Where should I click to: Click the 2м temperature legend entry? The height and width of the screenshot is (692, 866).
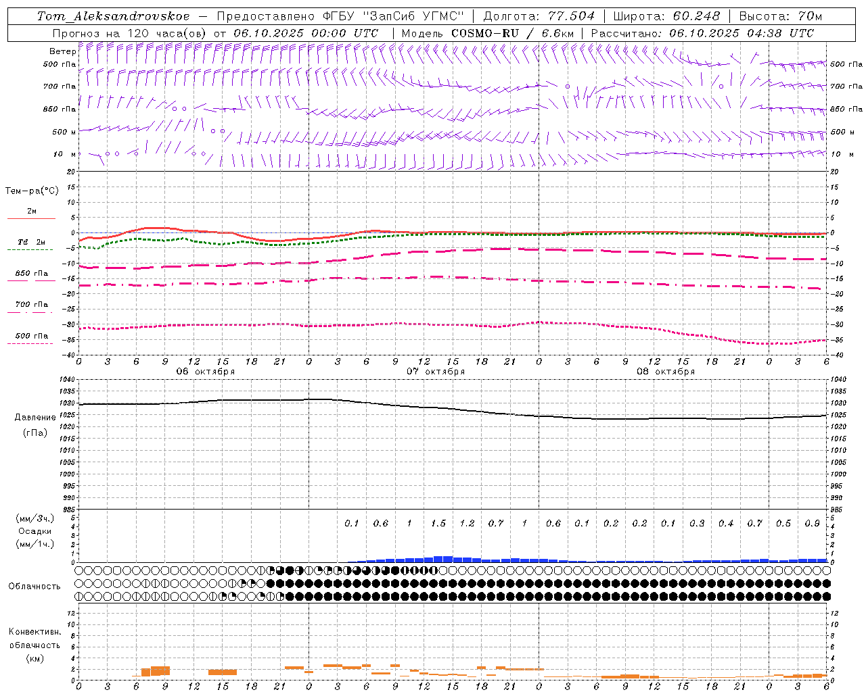[32, 212]
